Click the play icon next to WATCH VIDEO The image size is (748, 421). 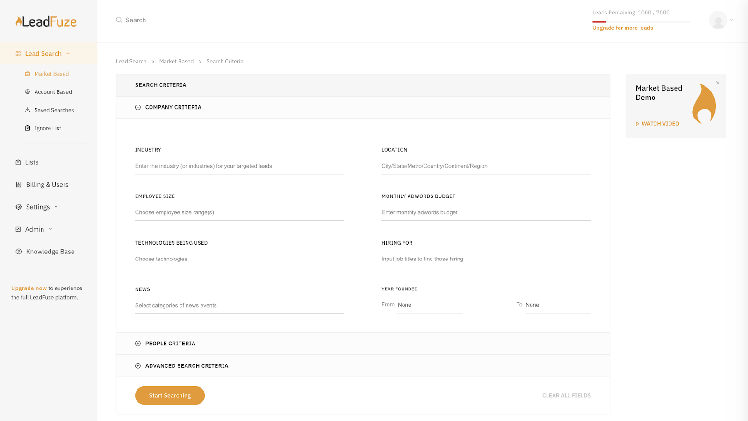pyautogui.click(x=637, y=123)
